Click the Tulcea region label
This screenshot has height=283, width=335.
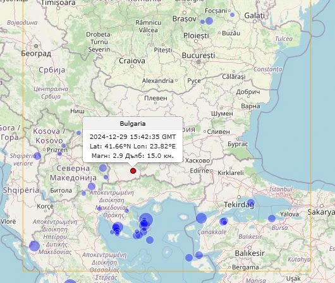coord(284,39)
